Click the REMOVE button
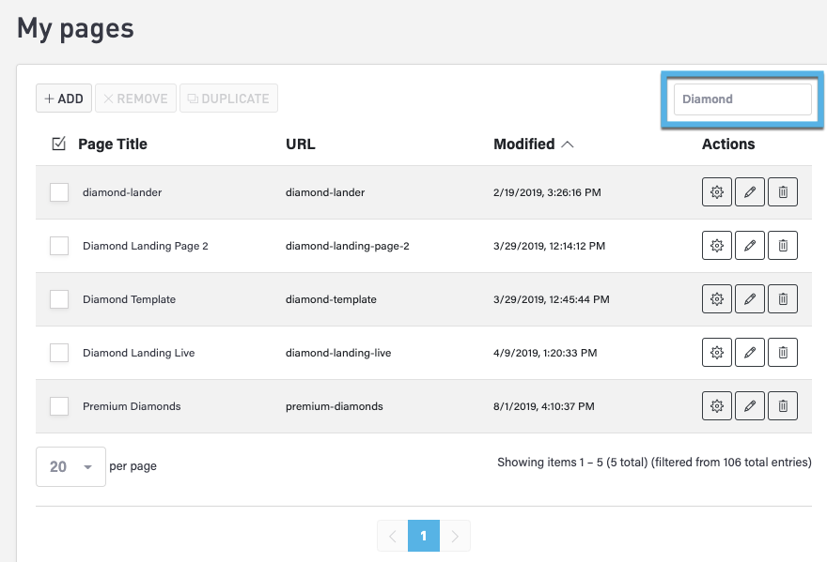The width and height of the screenshot is (827, 562). tap(135, 99)
